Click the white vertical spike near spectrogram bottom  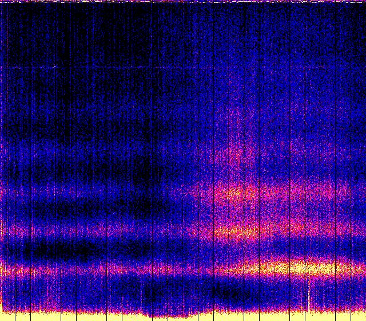tap(309, 294)
